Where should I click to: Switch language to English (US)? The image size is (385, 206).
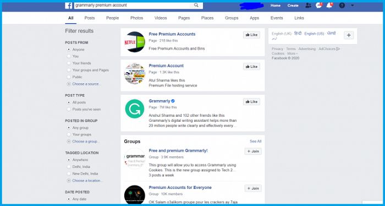point(314,34)
